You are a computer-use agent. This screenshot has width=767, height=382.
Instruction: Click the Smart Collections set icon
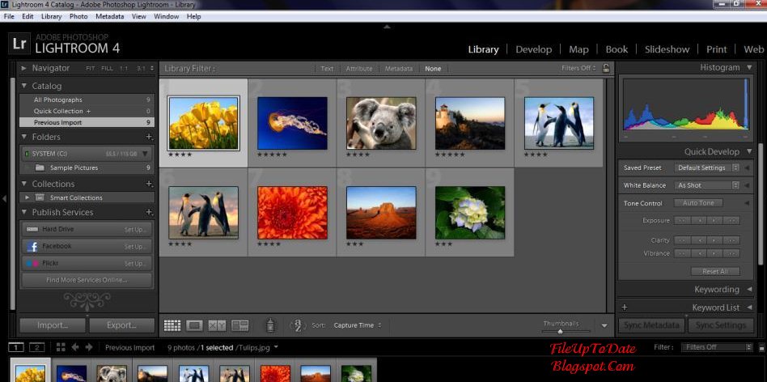coord(40,197)
